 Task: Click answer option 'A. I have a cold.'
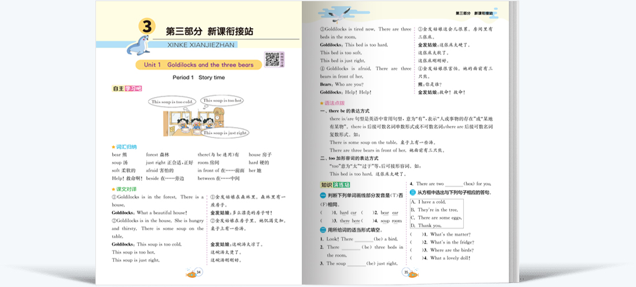tap(428, 202)
